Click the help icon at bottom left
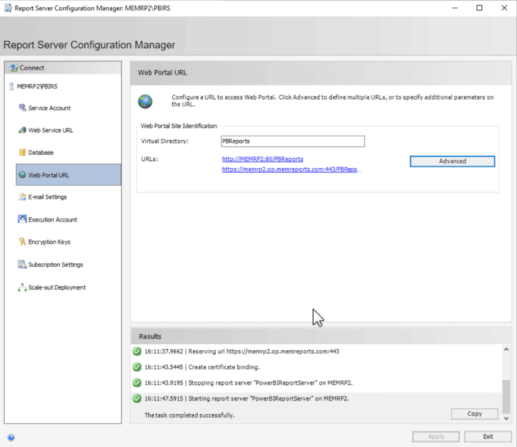Image resolution: width=517 pixels, height=447 pixels. click(11, 437)
